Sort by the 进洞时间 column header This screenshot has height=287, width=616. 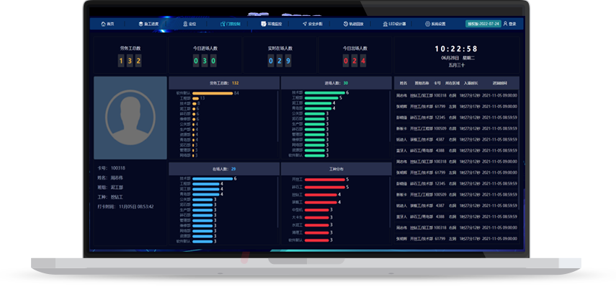[500, 84]
